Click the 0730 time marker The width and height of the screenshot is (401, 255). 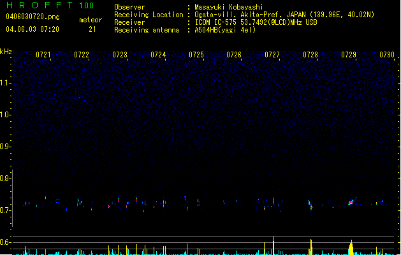[x=387, y=55]
